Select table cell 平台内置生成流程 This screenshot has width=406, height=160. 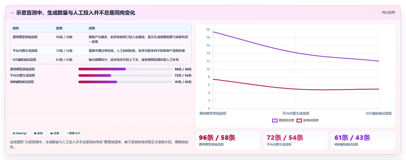click(25, 51)
